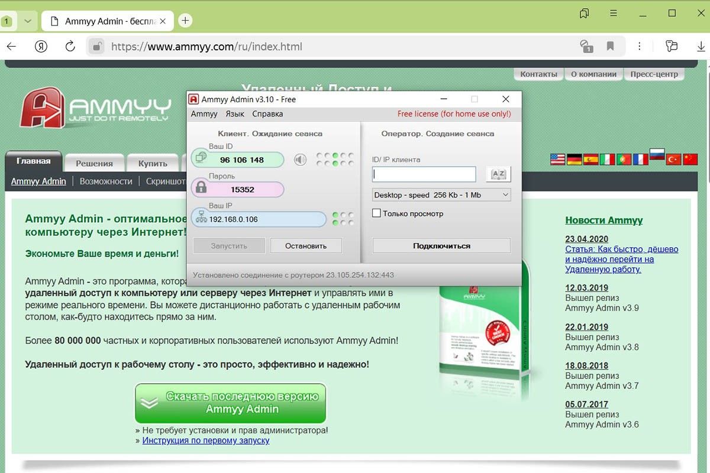Click the German flag language icon
This screenshot has height=473, width=710.
(575, 159)
